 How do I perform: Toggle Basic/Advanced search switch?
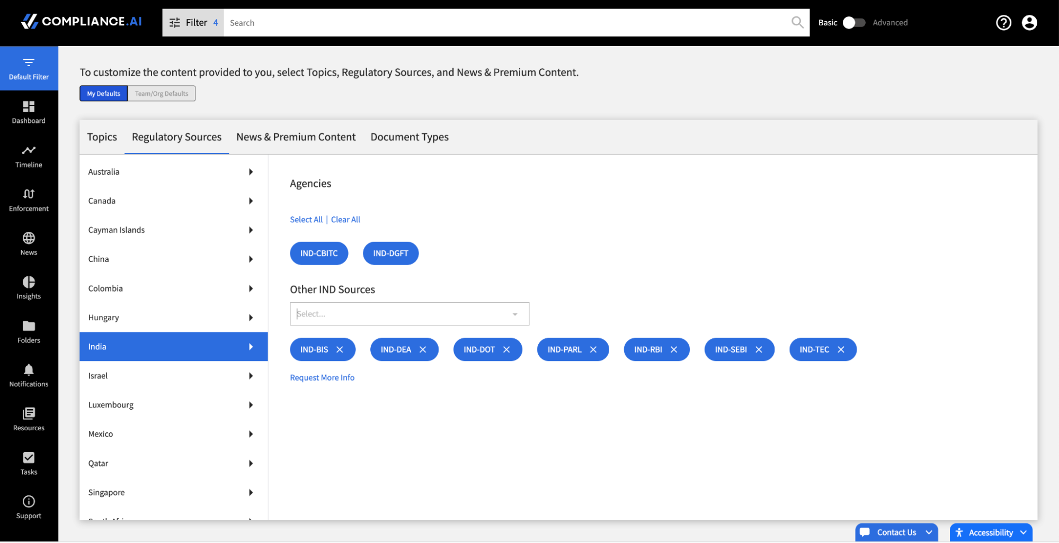(853, 23)
